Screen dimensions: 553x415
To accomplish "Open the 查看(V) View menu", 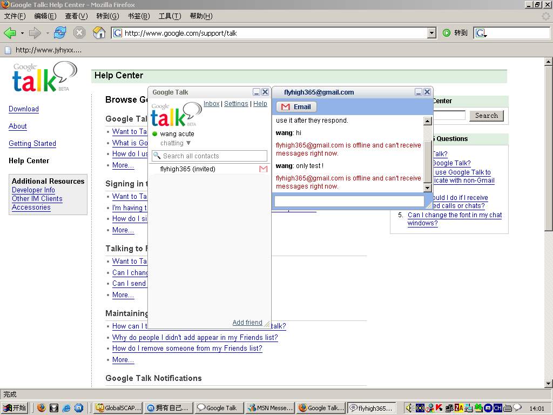I will [77, 16].
